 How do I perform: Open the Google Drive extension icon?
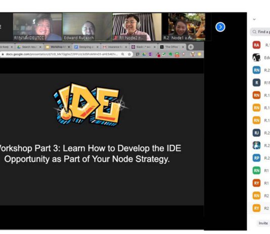[x=144, y=54]
